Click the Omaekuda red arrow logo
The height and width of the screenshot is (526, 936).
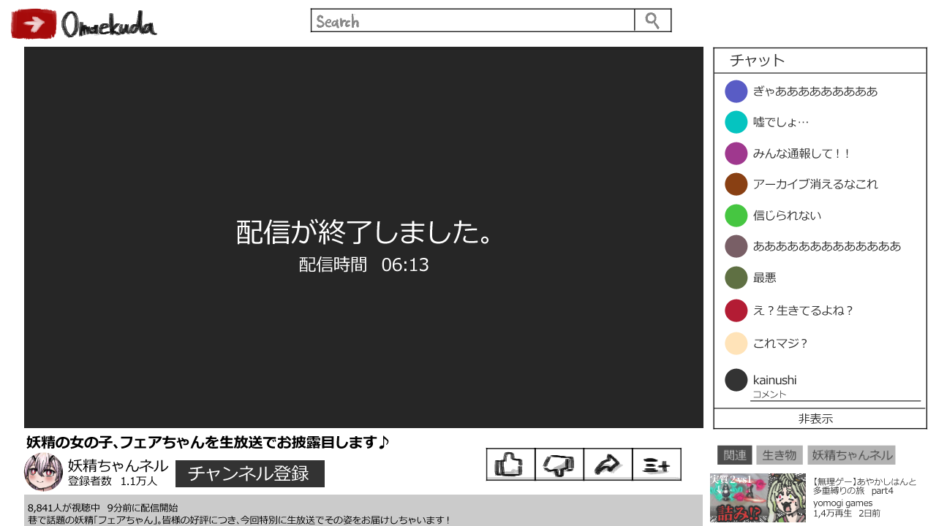34,24
